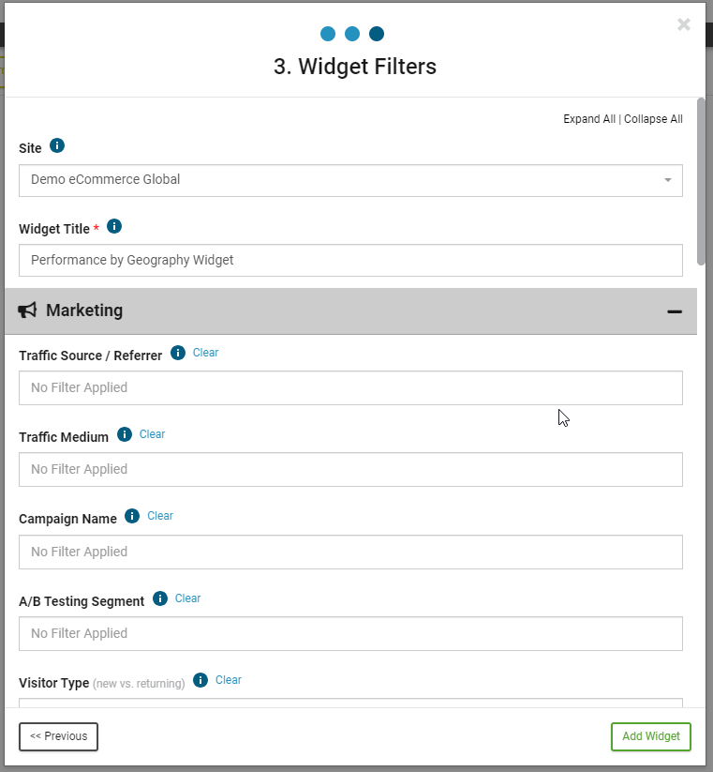Click the Widget Title info icon

click(114, 227)
